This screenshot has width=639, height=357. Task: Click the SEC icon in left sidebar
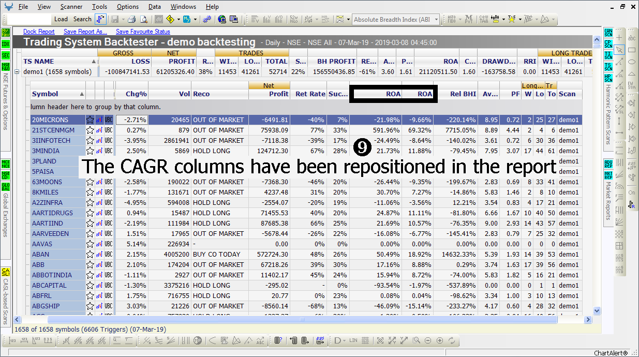[6, 55]
